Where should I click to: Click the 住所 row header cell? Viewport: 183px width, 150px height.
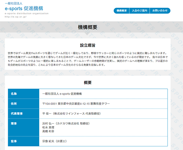coord(23,104)
